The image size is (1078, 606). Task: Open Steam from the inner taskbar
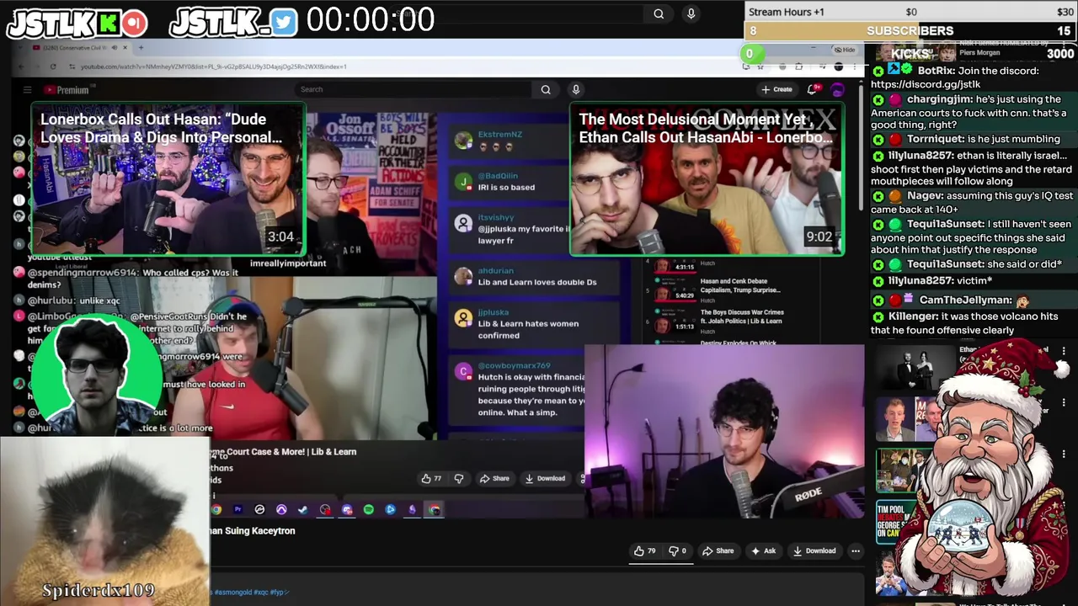(x=303, y=509)
